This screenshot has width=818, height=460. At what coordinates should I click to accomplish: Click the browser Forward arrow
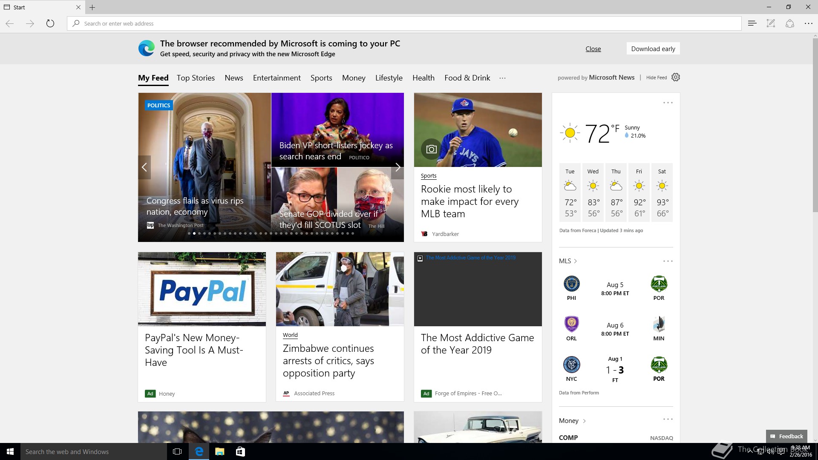(x=30, y=23)
